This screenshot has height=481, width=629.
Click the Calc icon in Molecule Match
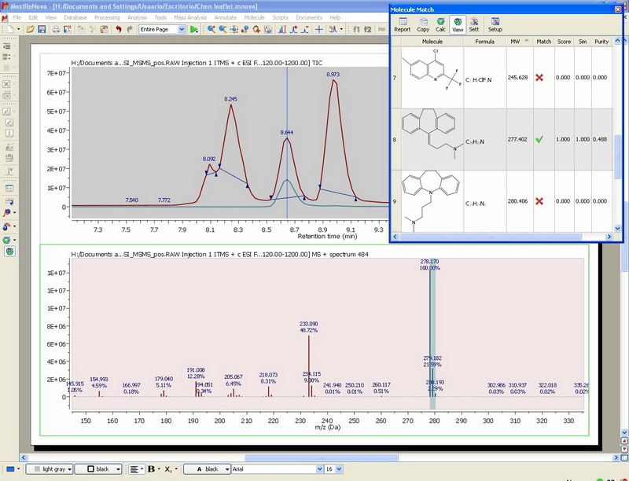[441, 24]
